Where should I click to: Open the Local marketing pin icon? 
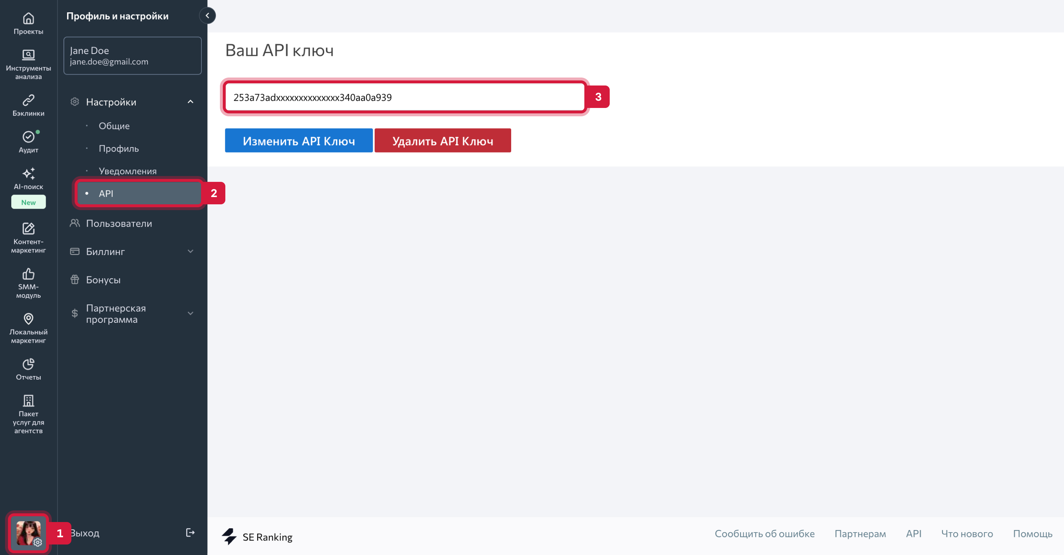[28, 319]
